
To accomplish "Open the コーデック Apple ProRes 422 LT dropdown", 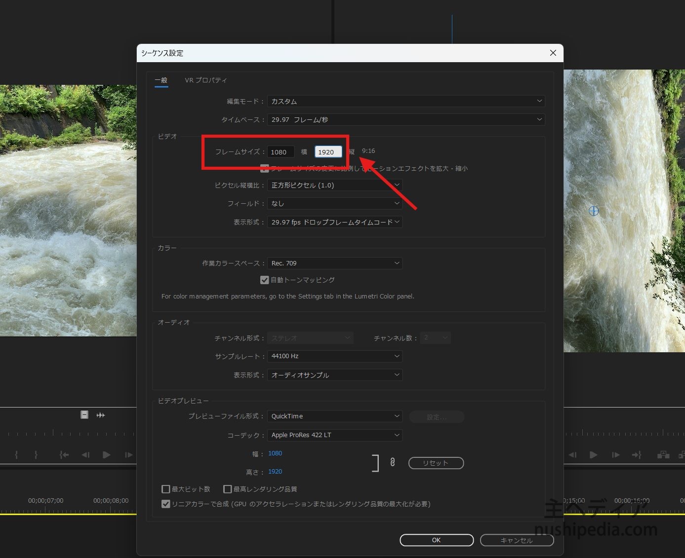I will tap(334, 435).
